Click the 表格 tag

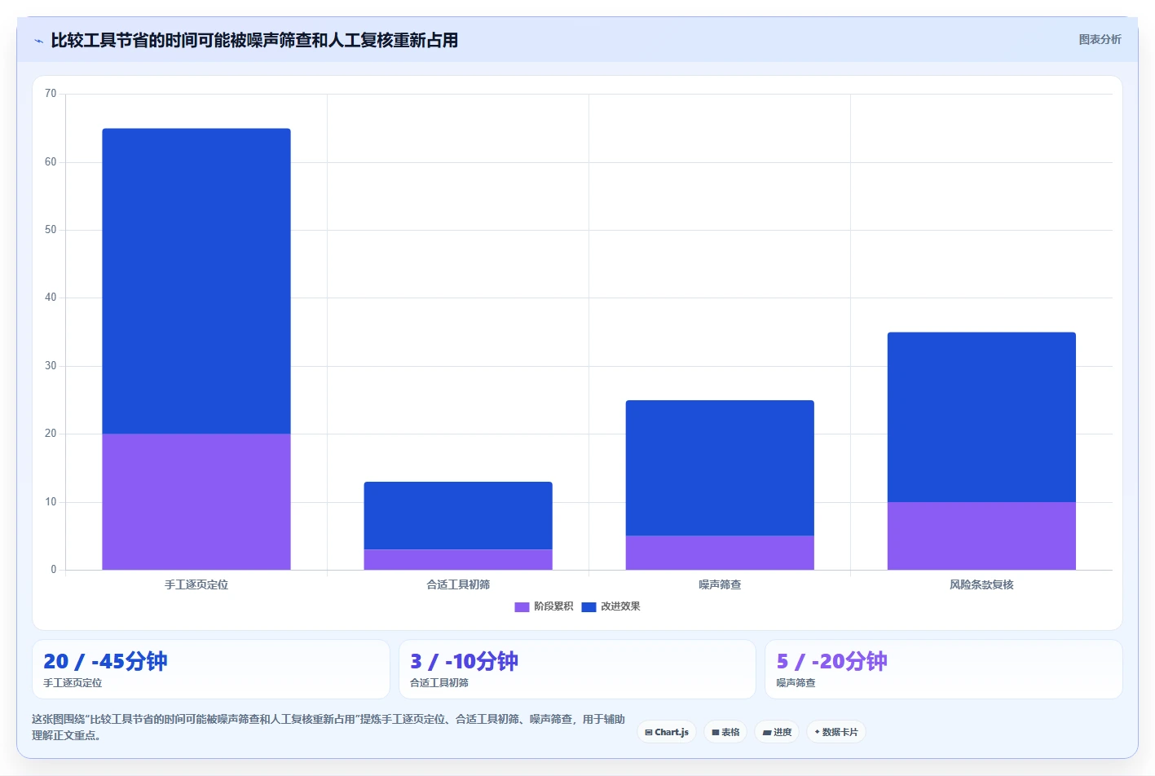pyautogui.click(x=725, y=732)
